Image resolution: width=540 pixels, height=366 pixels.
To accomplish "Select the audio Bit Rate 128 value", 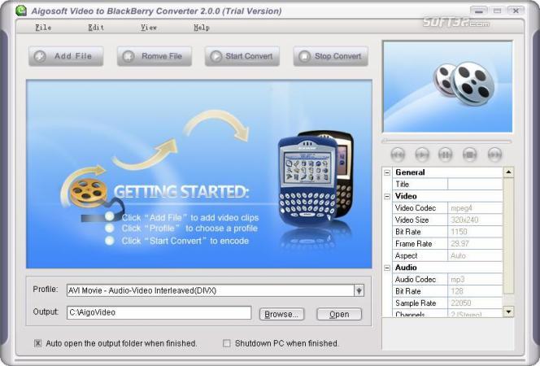I will click(x=475, y=291).
